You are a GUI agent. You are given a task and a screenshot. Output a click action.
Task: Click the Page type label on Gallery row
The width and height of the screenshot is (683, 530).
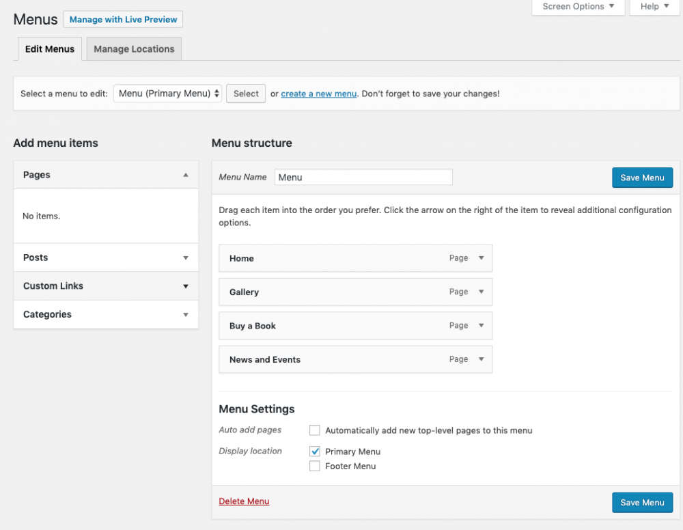(459, 292)
